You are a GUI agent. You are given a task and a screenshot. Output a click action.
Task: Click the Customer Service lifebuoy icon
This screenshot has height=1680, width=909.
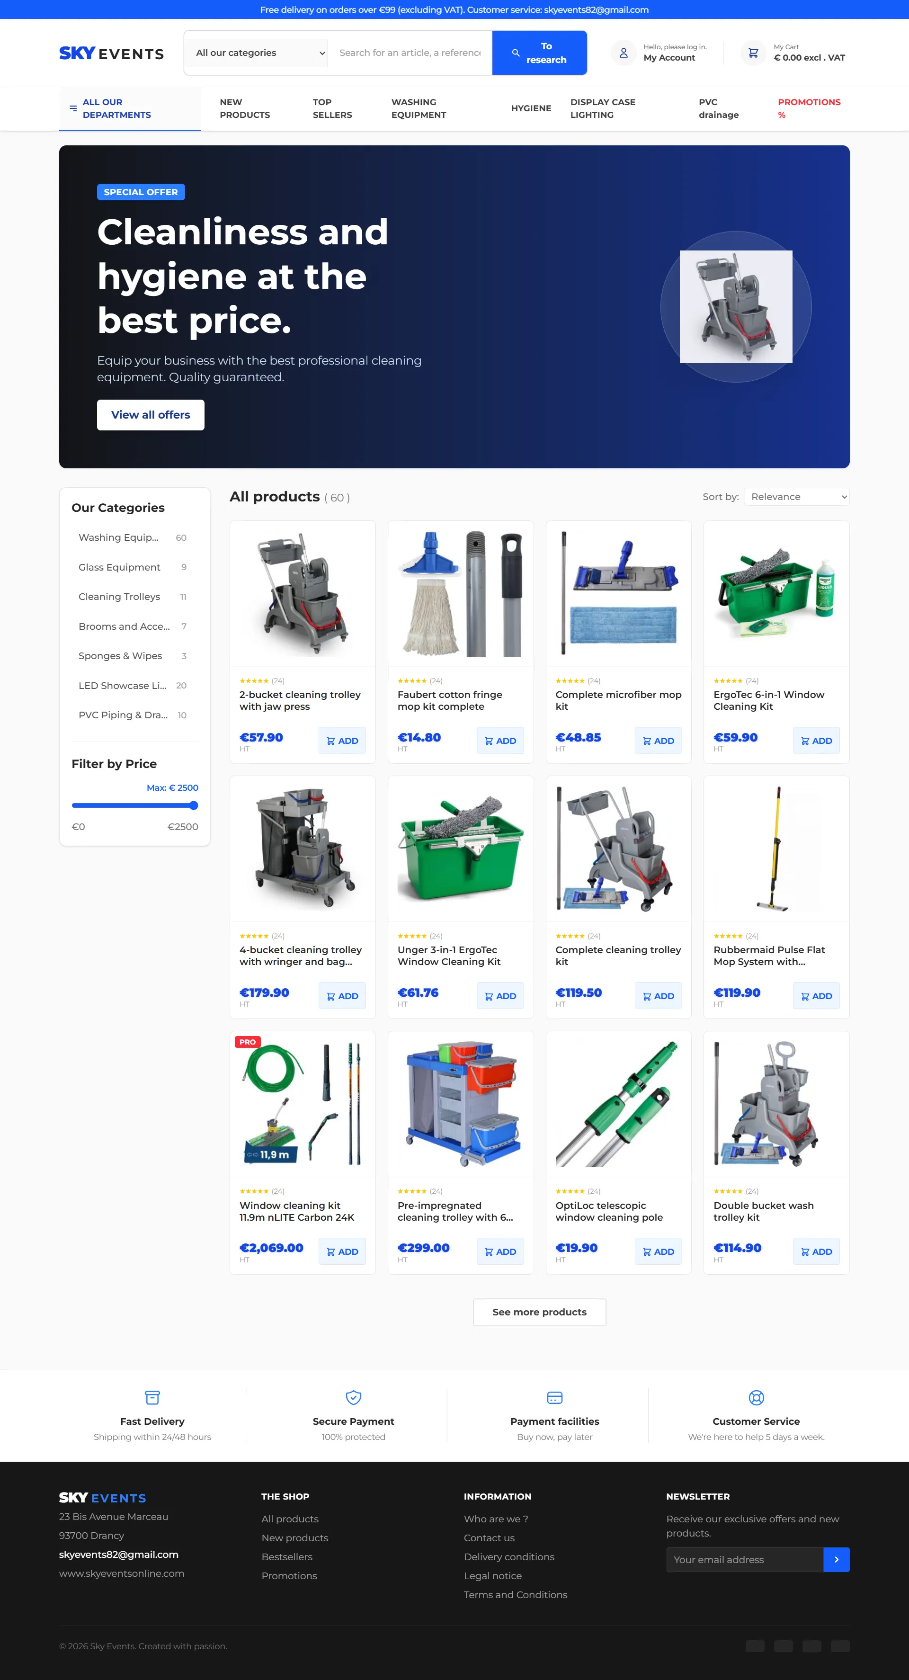tap(756, 1397)
